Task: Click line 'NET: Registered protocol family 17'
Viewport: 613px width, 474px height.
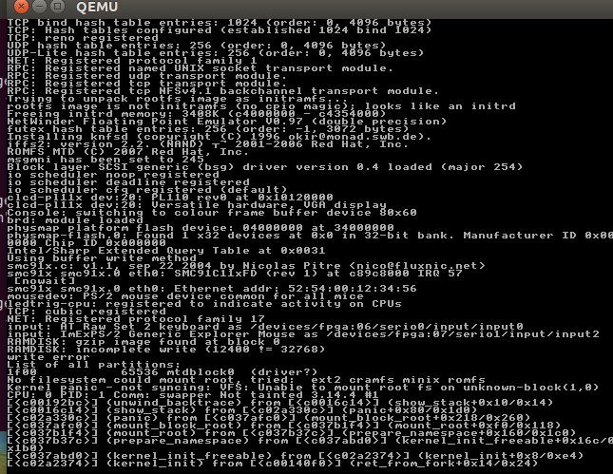Action: 136,319
